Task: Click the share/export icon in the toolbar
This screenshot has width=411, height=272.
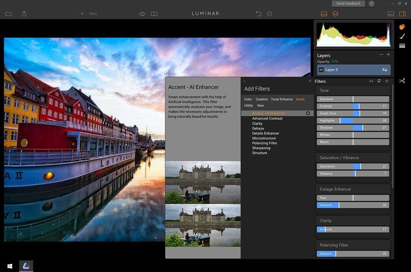Action: [24, 14]
